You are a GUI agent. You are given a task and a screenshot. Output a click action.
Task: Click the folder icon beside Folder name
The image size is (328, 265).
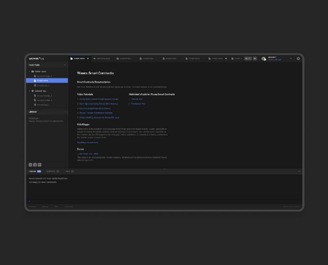coord(33,71)
